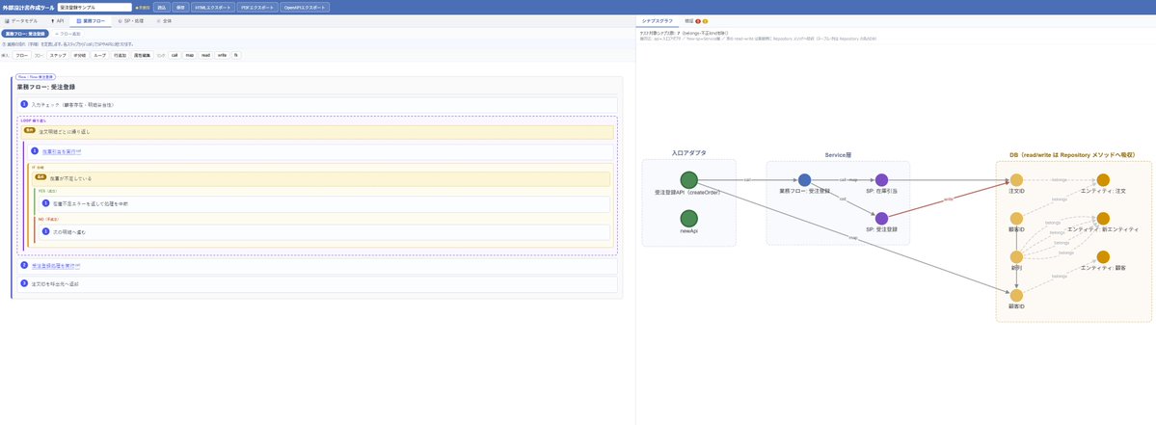Click the エンティティ: 新エンティティ node
This screenshot has height=425, width=1156.
[1103, 218]
